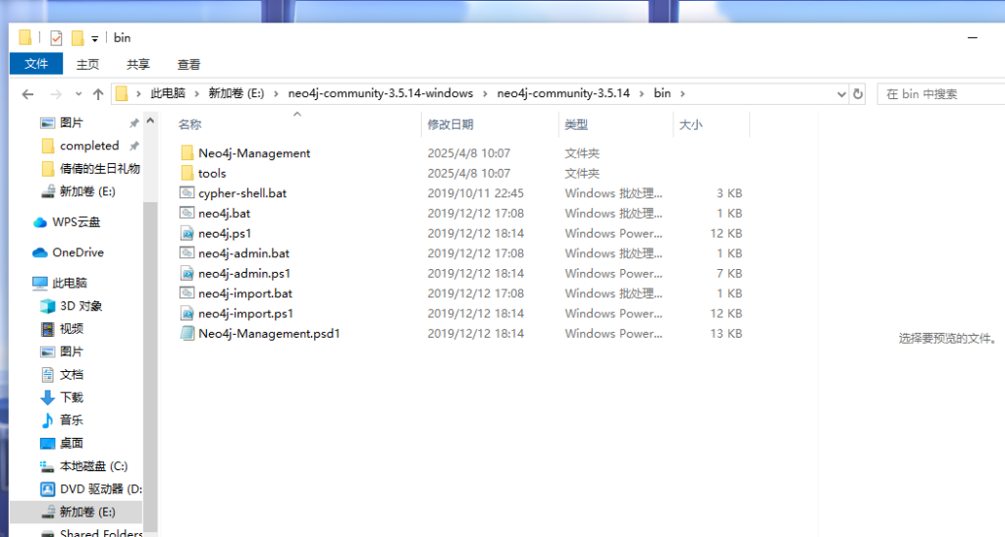Select the tools folder icon

(187, 174)
